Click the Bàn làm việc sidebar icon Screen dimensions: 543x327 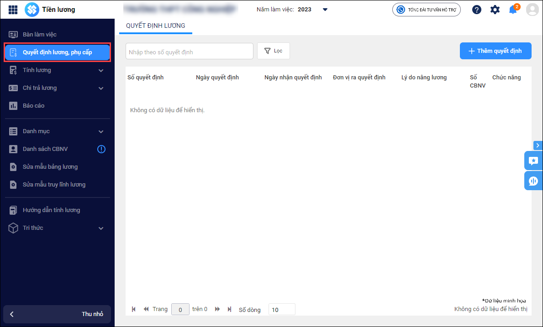click(x=13, y=35)
